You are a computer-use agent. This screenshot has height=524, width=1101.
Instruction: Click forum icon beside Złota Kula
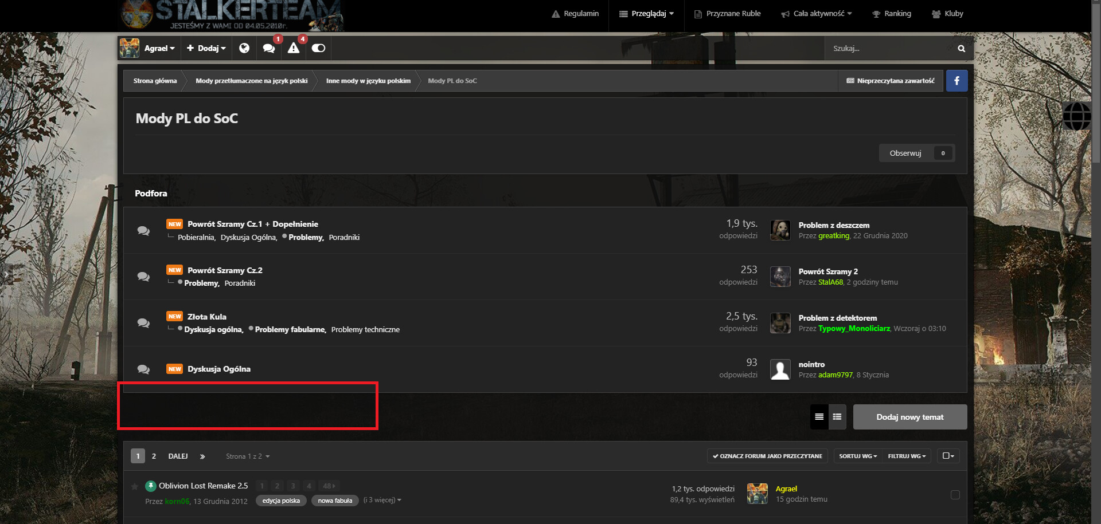(143, 323)
